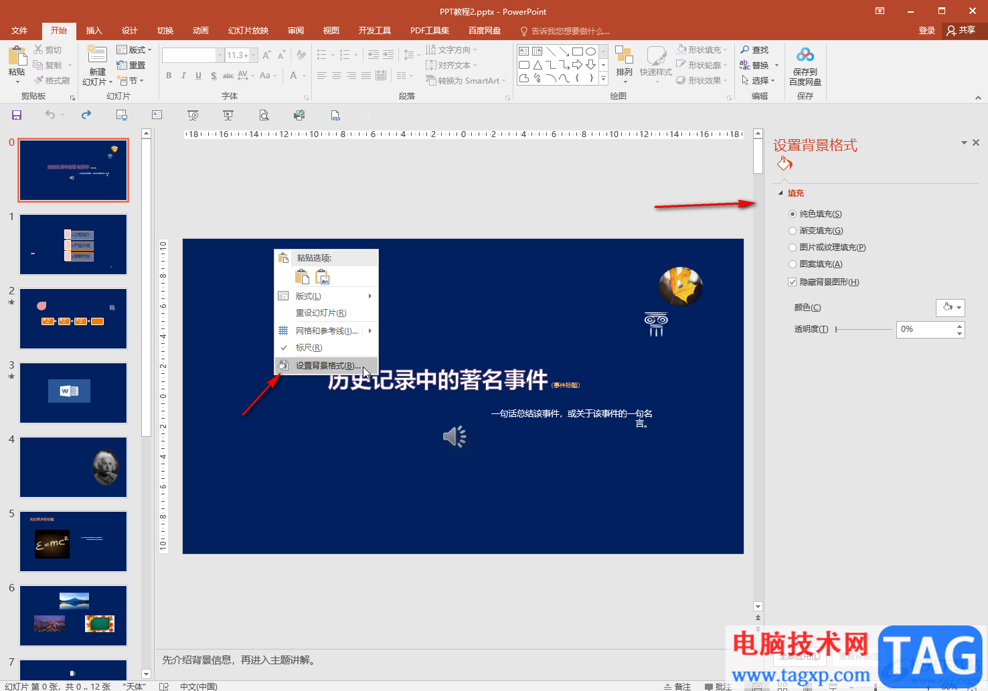Clear all text formatting
This screenshot has width=988, height=691.
[301, 55]
